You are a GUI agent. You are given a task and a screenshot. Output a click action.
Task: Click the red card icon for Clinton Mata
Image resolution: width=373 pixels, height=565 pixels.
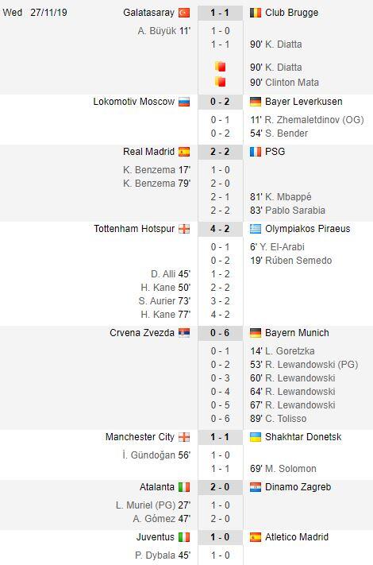pyautogui.click(x=220, y=82)
